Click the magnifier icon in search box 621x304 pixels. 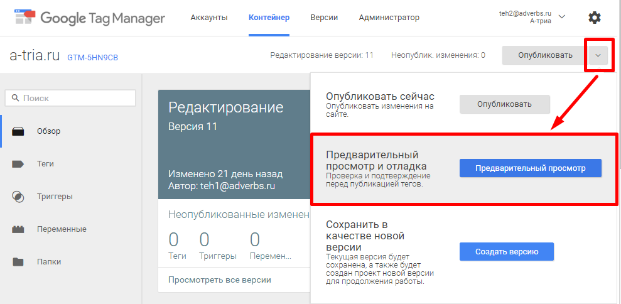tap(16, 98)
